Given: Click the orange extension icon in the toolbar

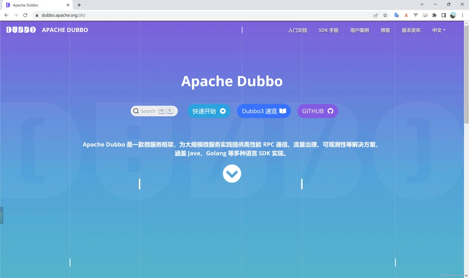Looking at the screenshot, I should 406,15.
